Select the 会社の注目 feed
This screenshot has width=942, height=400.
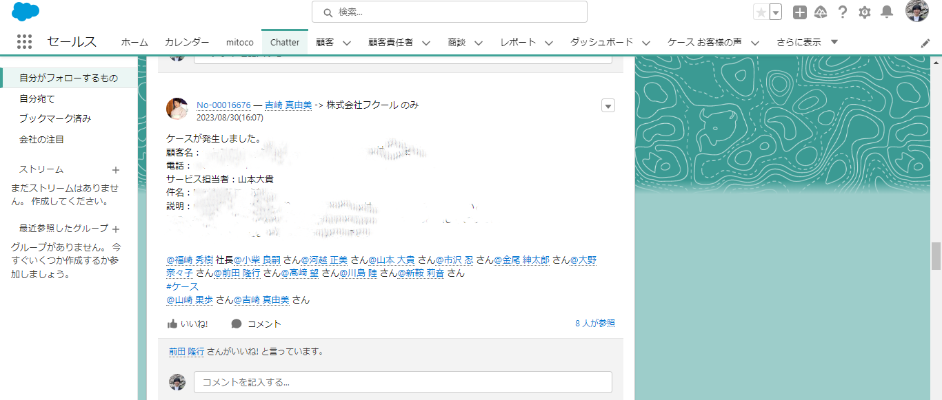click(x=41, y=139)
